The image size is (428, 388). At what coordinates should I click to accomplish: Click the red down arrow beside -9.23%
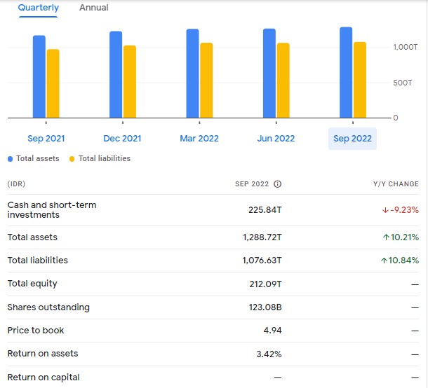tap(385, 210)
